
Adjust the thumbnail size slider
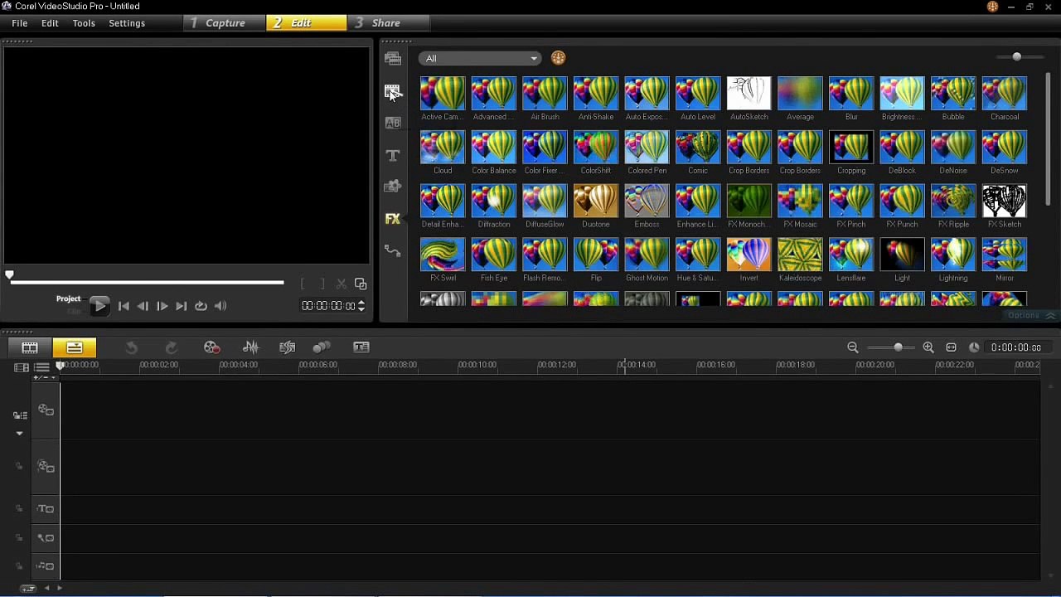1017,56
